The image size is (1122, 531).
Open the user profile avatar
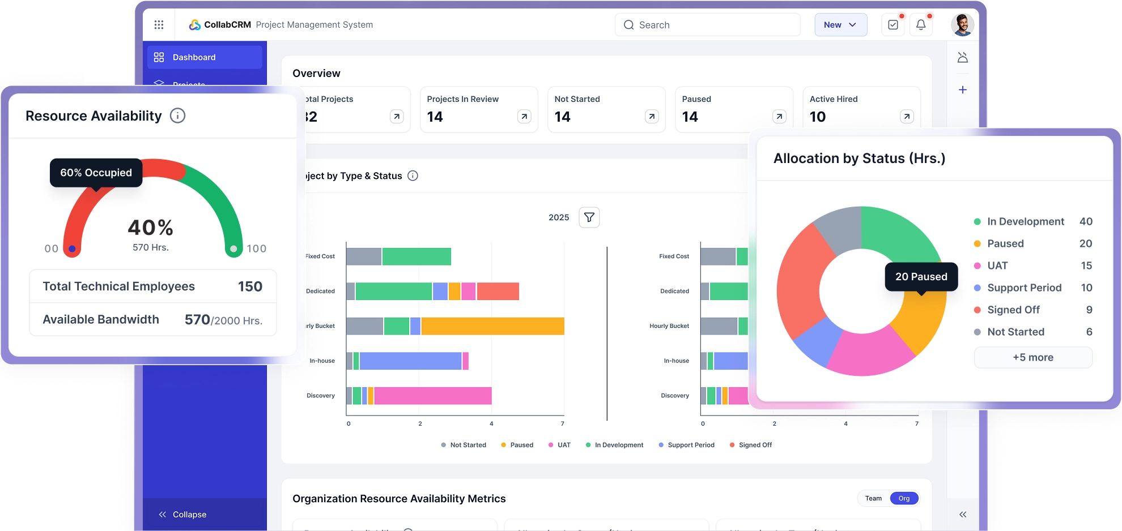pyautogui.click(x=962, y=25)
